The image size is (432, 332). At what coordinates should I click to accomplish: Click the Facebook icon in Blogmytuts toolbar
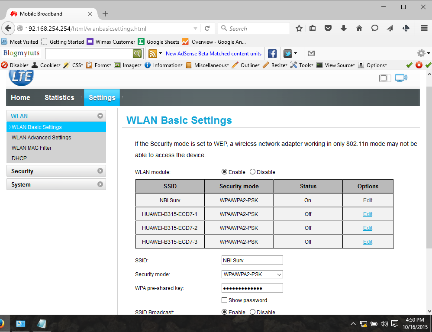pyautogui.click(x=272, y=53)
